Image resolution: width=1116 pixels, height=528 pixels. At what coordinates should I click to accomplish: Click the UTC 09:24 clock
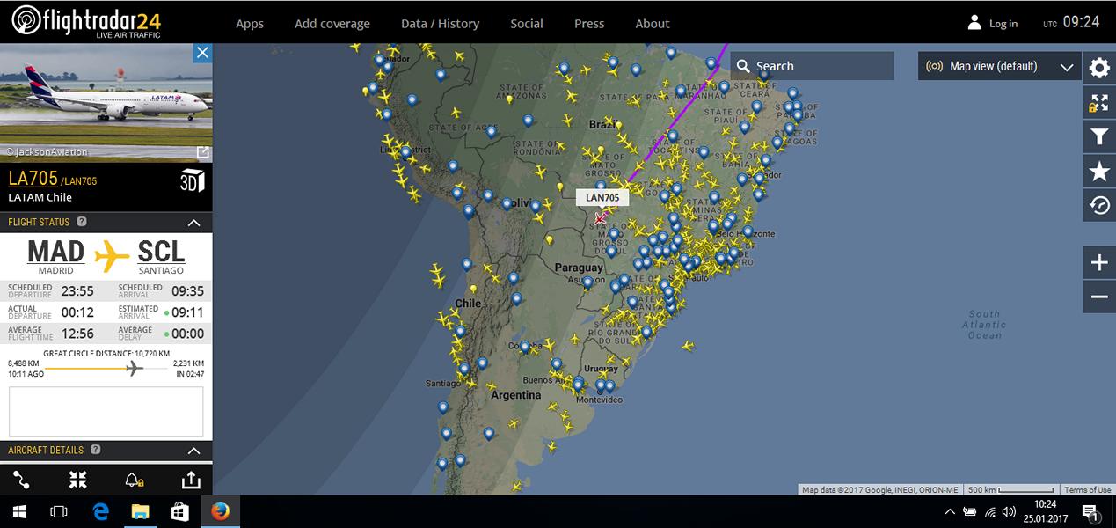pyautogui.click(x=1071, y=22)
